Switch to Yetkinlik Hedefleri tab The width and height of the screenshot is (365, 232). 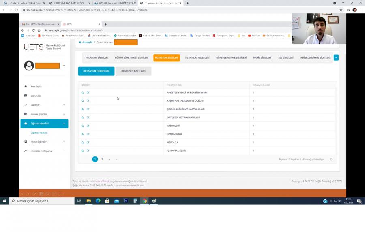(197, 58)
